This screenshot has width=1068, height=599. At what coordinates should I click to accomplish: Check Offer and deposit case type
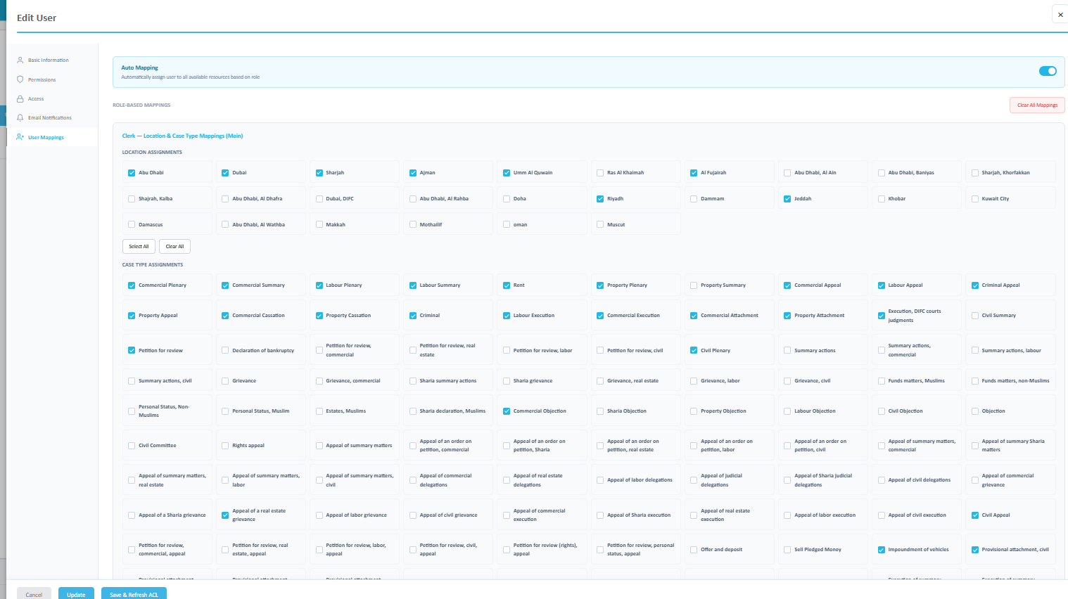[694, 550]
